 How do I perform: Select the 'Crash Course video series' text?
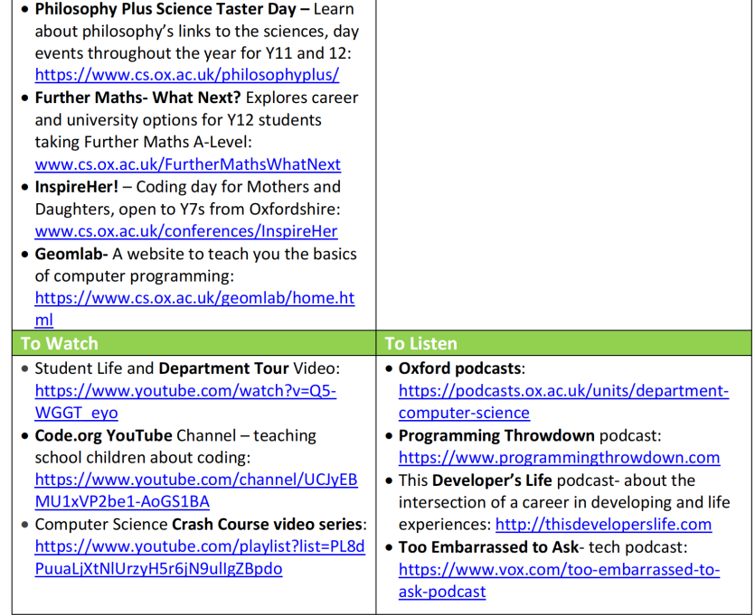[x=267, y=524]
